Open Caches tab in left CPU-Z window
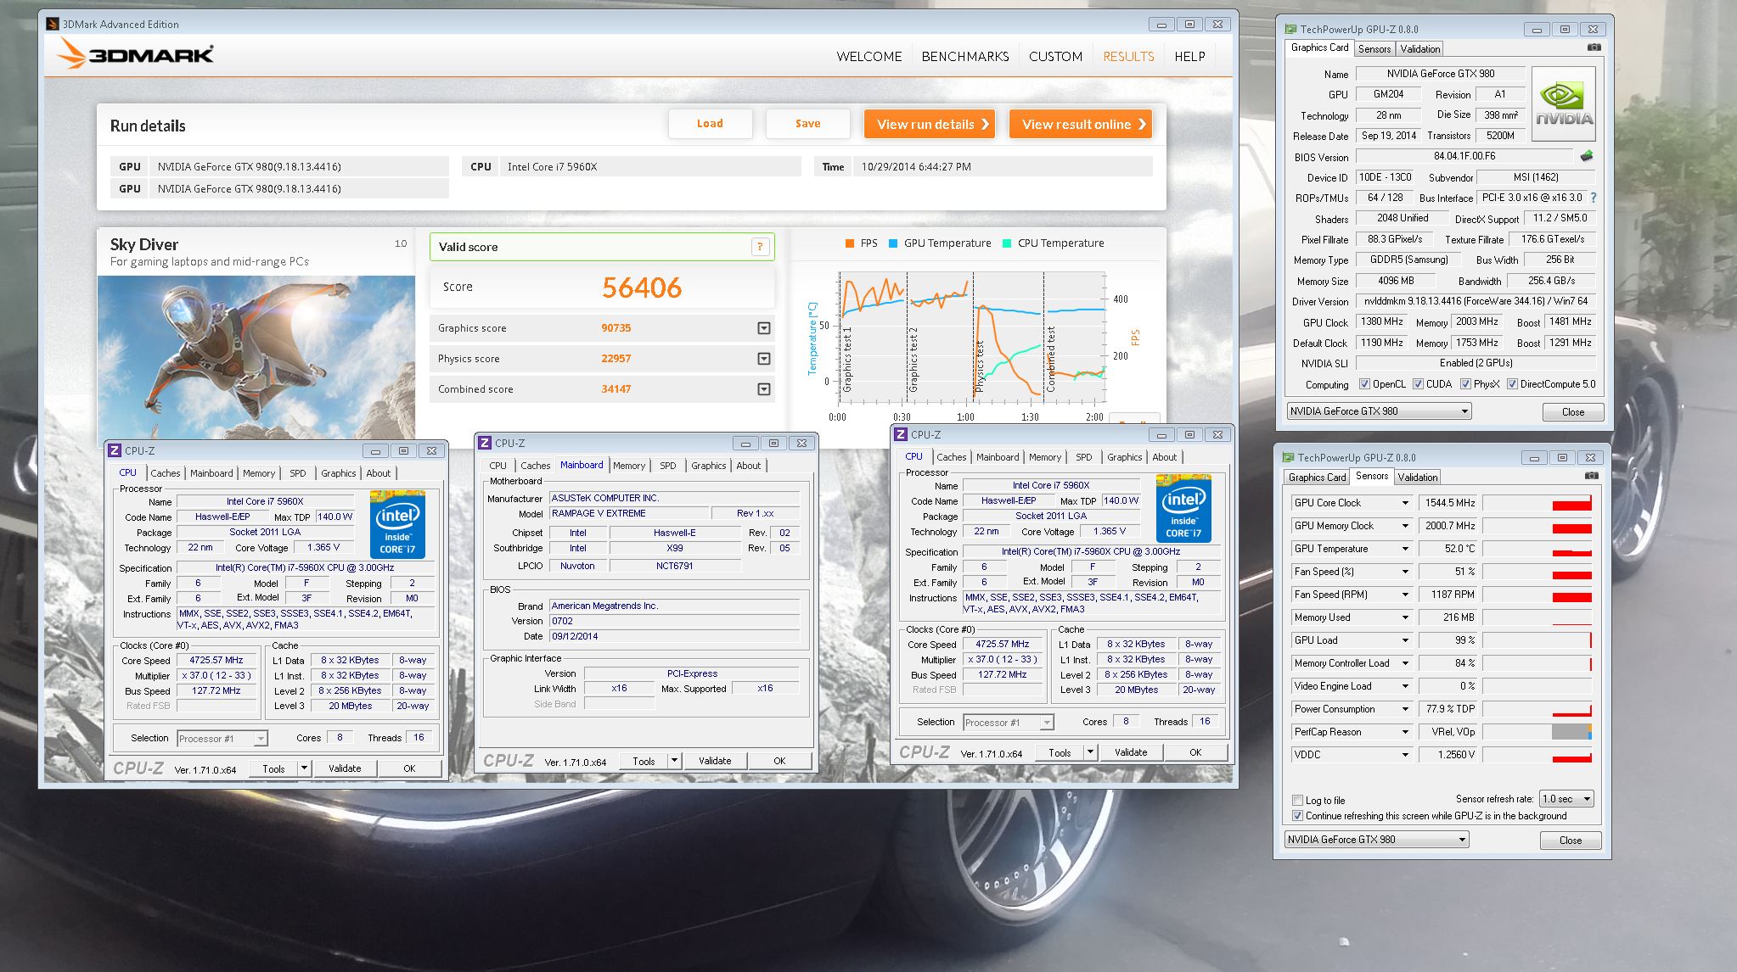The image size is (1737, 972). 165,473
